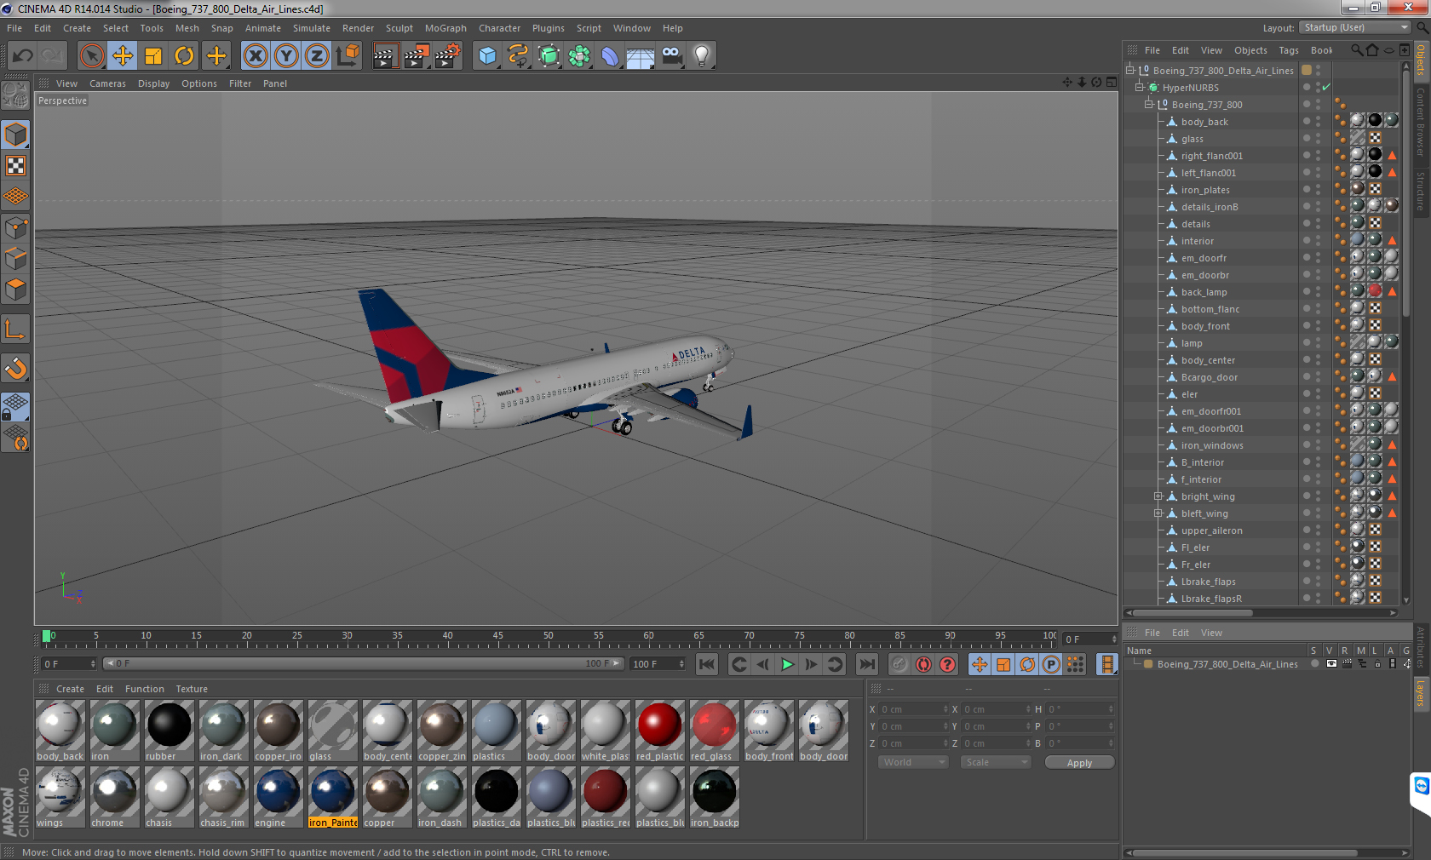Toggle the HyperNURBS enable checkmark

1326,87
